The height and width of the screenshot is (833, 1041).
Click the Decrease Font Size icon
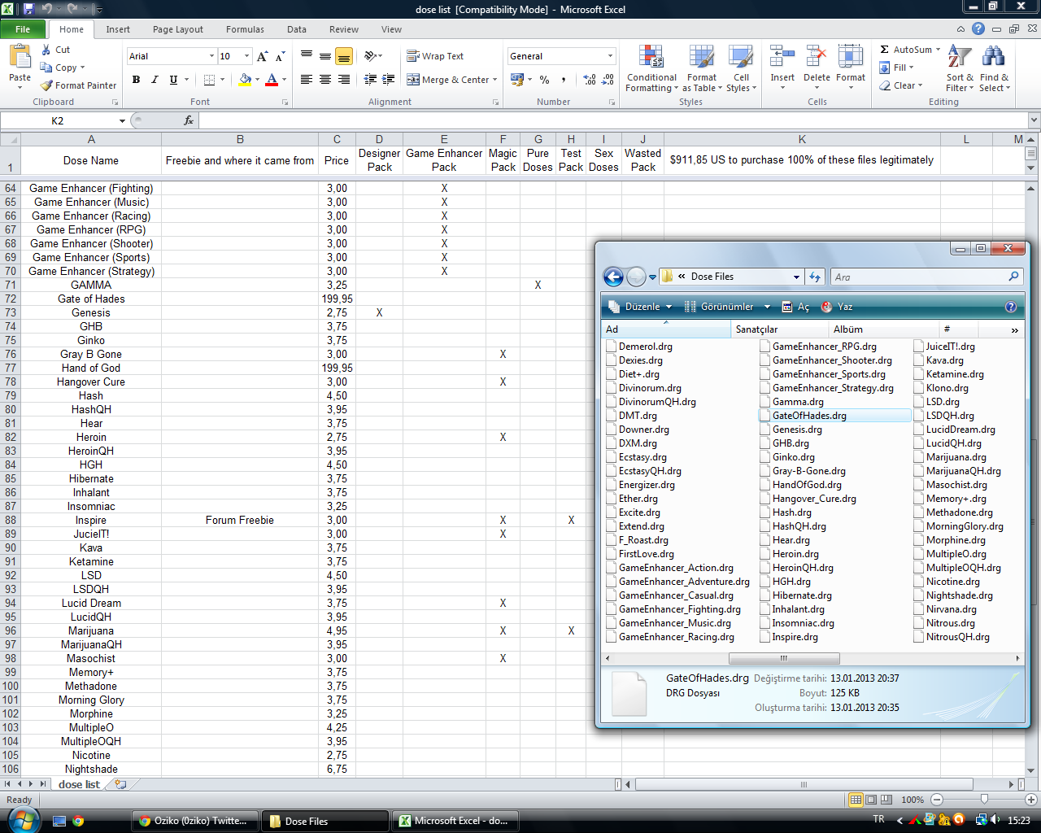pyautogui.click(x=280, y=56)
